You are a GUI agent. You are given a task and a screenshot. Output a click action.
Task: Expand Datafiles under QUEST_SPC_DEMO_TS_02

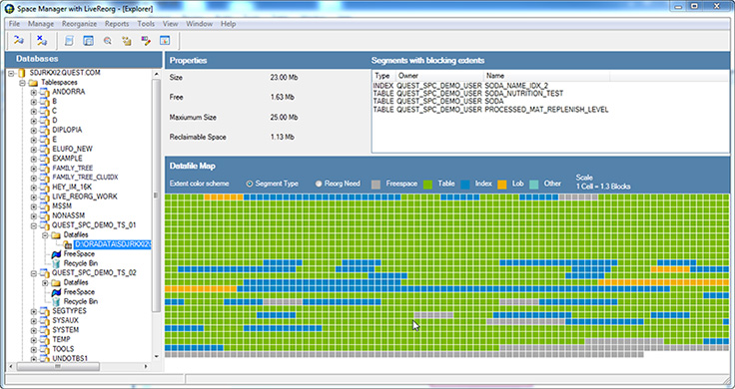[46, 282]
